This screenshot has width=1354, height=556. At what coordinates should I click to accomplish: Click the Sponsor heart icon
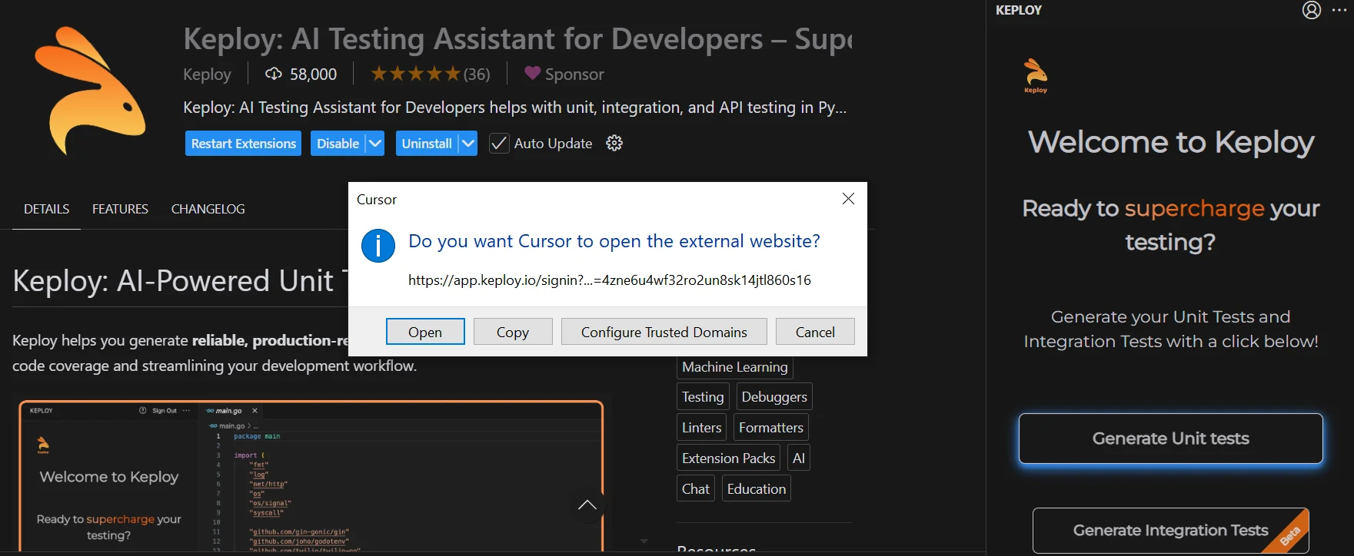(532, 74)
